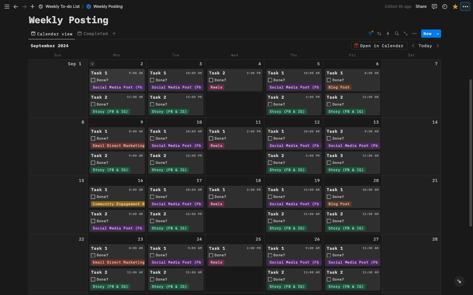The width and height of the screenshot is (473, 295).
Task: Open the comments panel icon
Action: [434, 7]
